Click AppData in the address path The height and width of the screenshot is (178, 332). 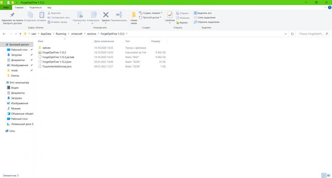46,34
